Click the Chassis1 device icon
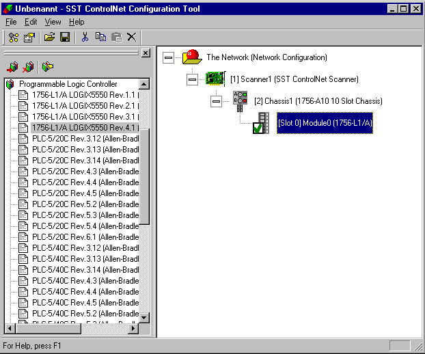 point(240,101)
